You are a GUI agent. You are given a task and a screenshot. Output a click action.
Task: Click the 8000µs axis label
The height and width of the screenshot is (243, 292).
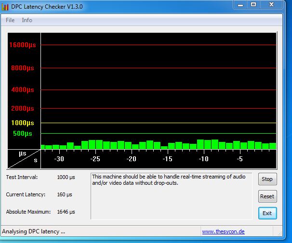click(x=23, y=68)
